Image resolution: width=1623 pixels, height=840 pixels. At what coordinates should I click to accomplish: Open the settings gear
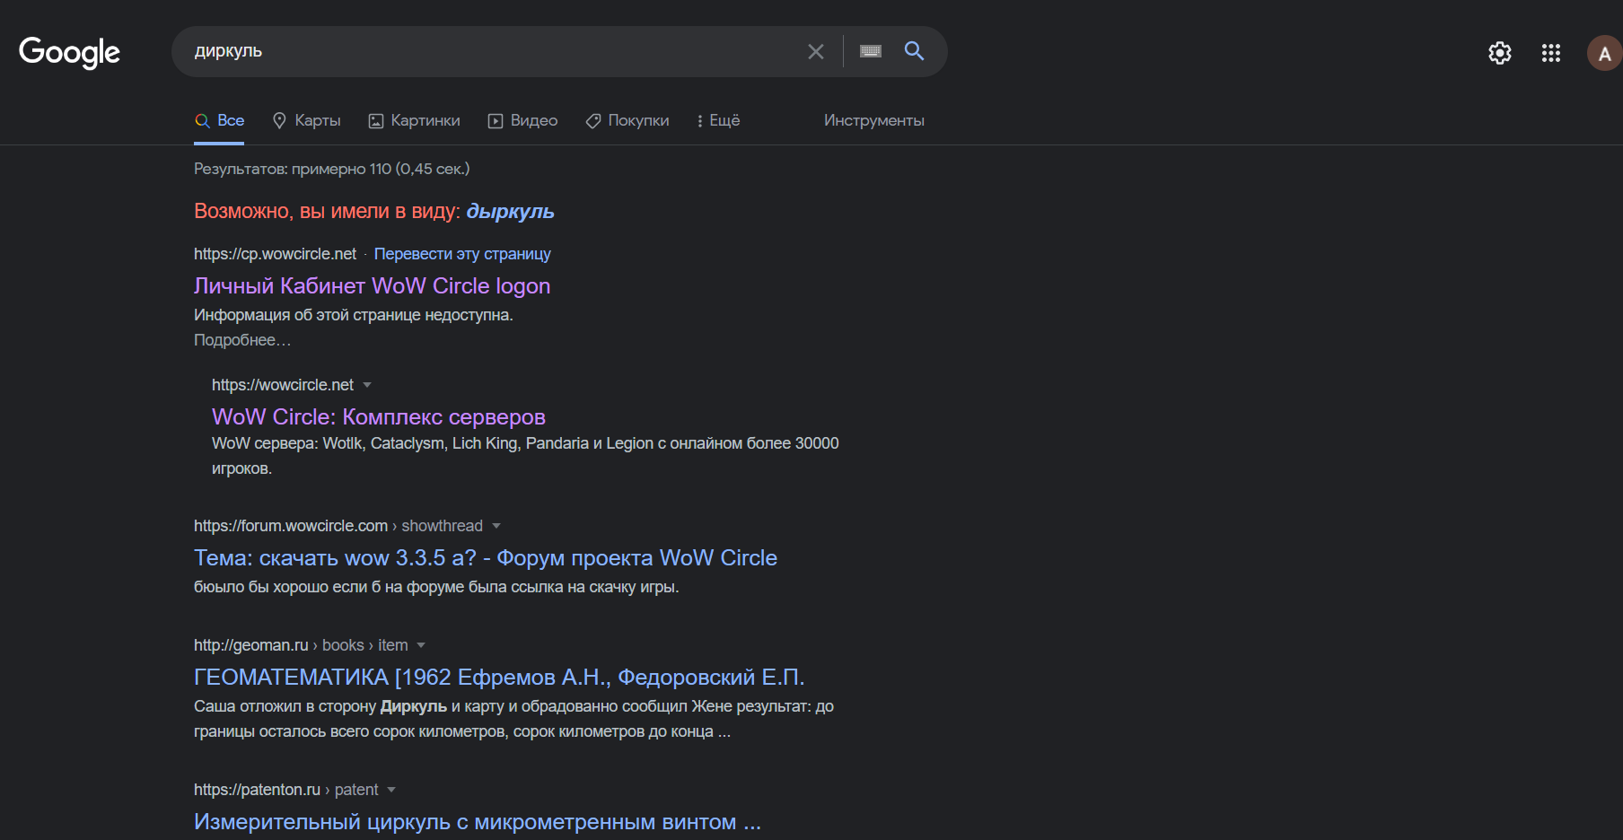tap(1500, 53)
